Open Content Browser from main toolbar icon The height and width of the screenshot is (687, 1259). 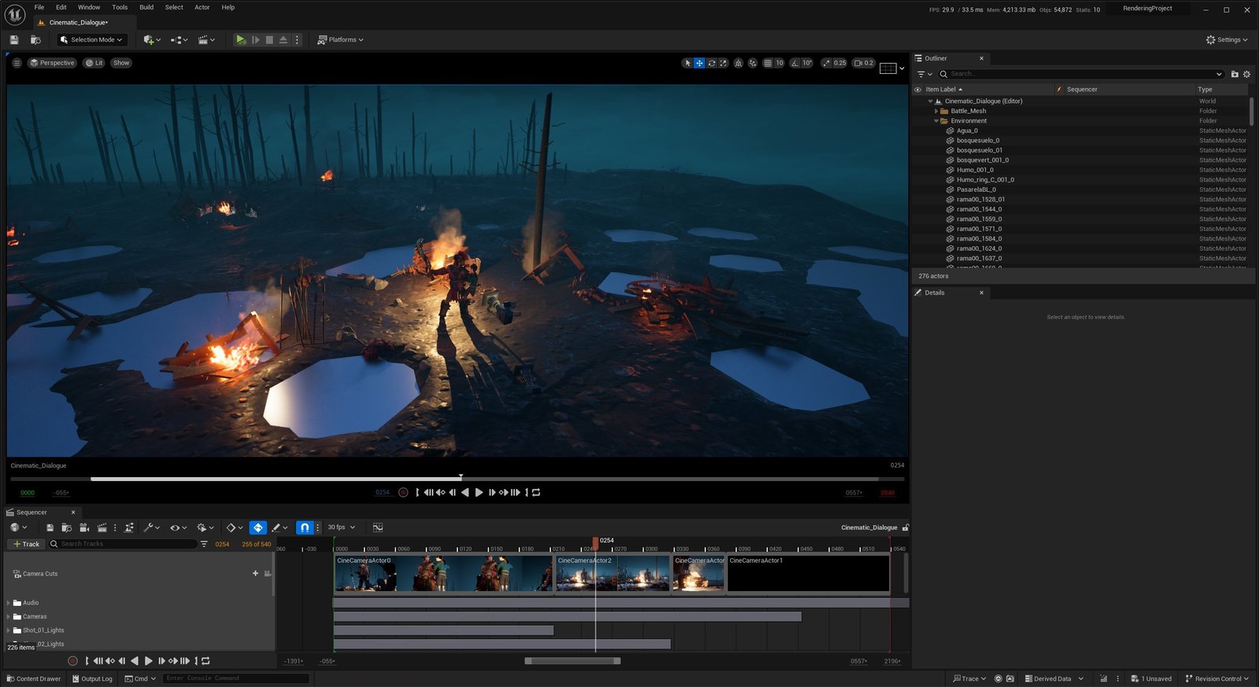[x=35, y=39]
